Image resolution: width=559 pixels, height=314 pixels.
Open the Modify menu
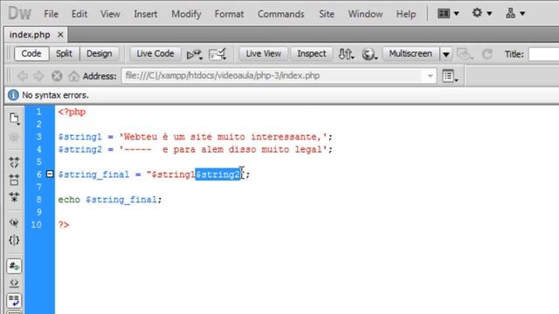tap(186, 14)
